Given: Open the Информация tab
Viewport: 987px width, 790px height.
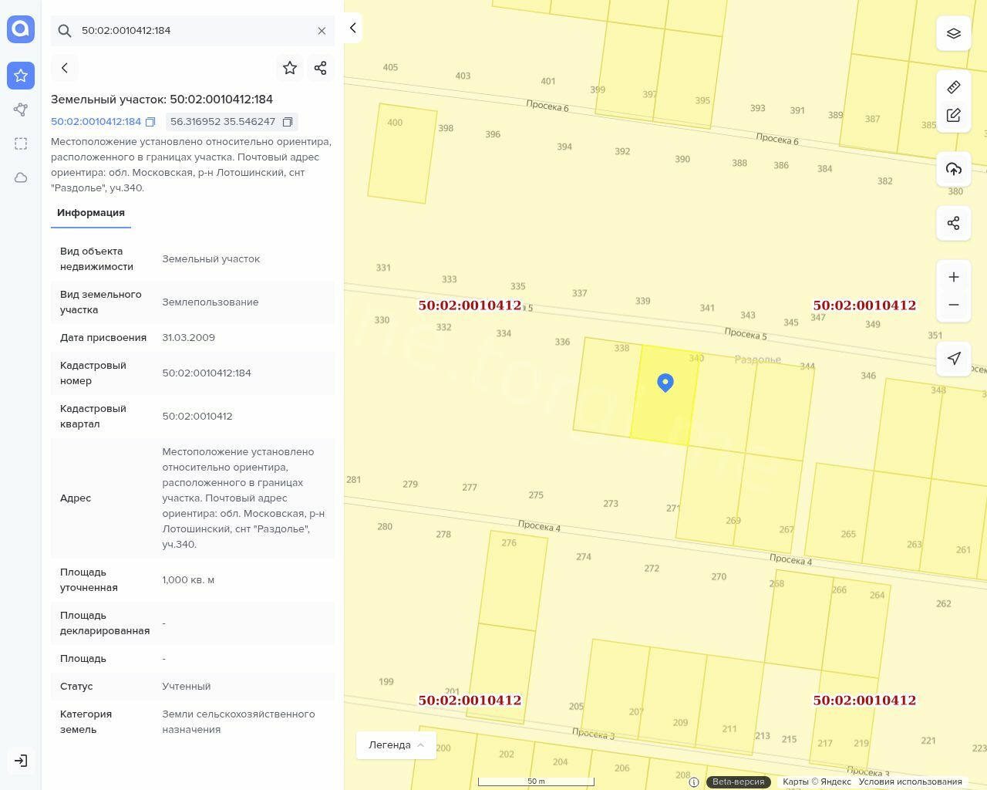Looking at the screenshot, I should click(x=91, y=213).
